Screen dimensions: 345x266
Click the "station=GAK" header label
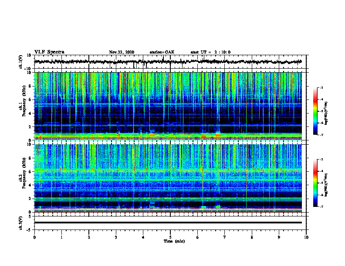tap(162, 52)
